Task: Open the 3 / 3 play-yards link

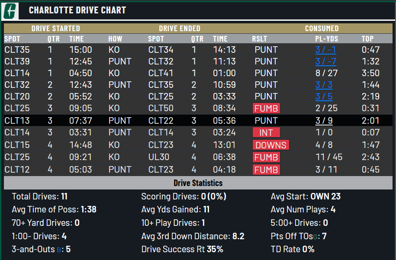Action: (324, 84)
